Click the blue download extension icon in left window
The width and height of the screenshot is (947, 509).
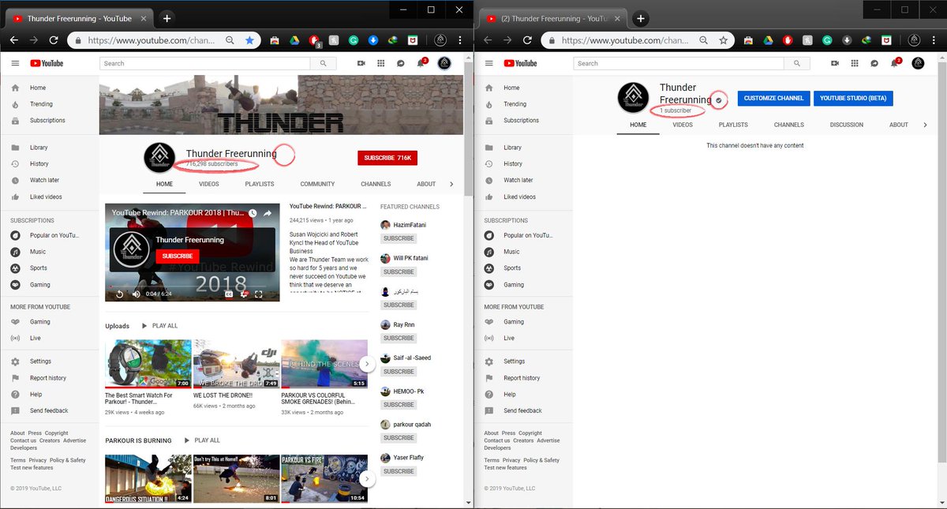pos(373,39)
